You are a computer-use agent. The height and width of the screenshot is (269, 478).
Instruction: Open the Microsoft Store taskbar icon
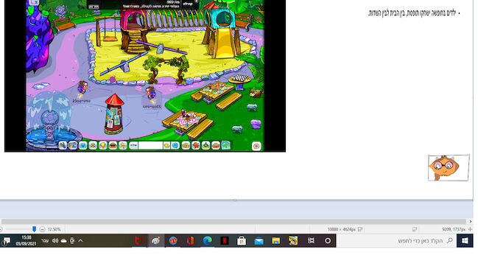[242, 241]
